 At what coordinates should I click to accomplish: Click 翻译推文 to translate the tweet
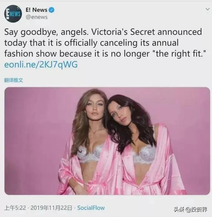pyautogui.click(x=13, y=80)
